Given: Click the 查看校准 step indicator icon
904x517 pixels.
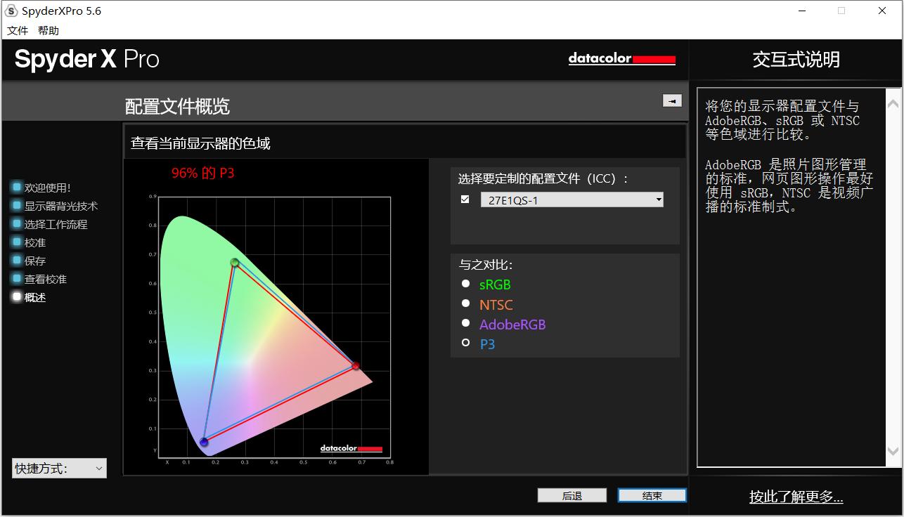Looking at the screenshot, I should pyautogui.click(x=17, y=279).
